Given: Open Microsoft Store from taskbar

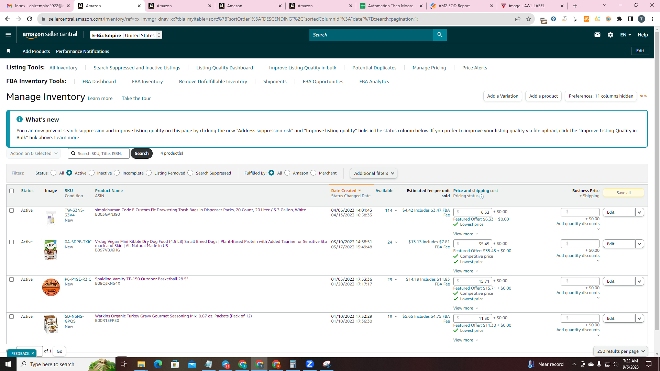Looking at the screenshot, I should point(175,364).
